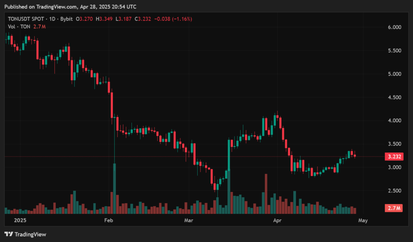This screenshot has width=413, height=242.
Task: Click the open value O3.270
Action: pos(84,19)
